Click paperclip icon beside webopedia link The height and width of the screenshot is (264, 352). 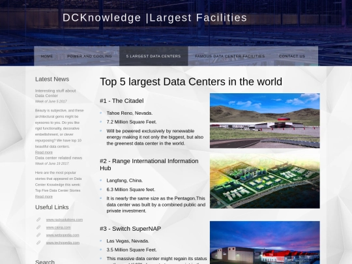coord(38,235)
